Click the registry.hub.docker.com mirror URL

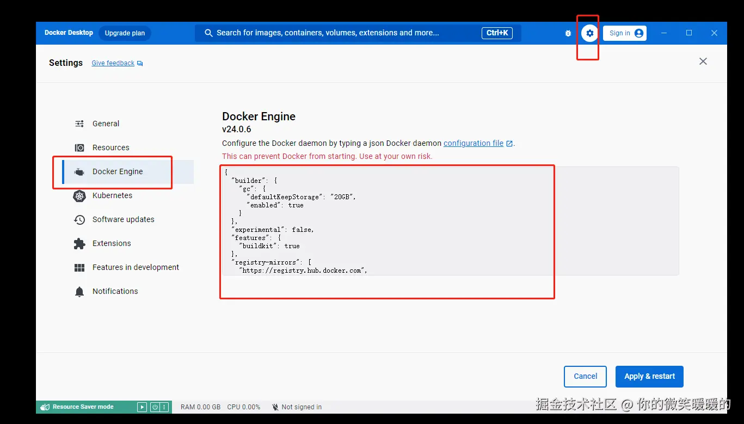pyautogui.click(x=304, y=271)
